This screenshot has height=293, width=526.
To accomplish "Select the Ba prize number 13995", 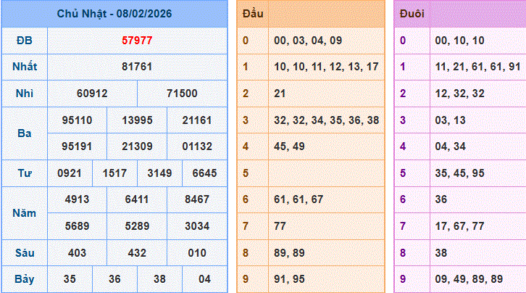I will (137, 120).
